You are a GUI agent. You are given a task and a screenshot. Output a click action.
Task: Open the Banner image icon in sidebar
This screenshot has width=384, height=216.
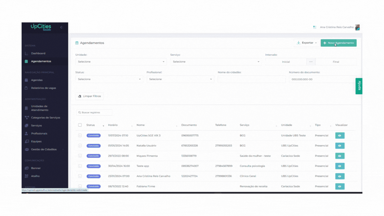click(27, 168)
